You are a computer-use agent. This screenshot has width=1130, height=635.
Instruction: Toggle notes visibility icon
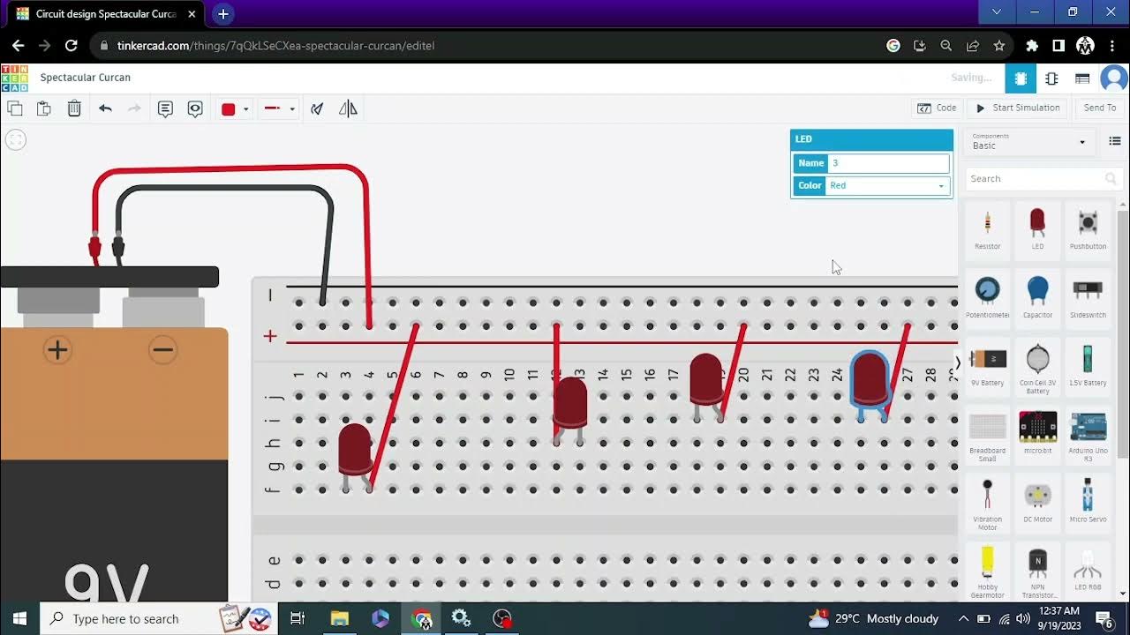(x=195, y=108)
